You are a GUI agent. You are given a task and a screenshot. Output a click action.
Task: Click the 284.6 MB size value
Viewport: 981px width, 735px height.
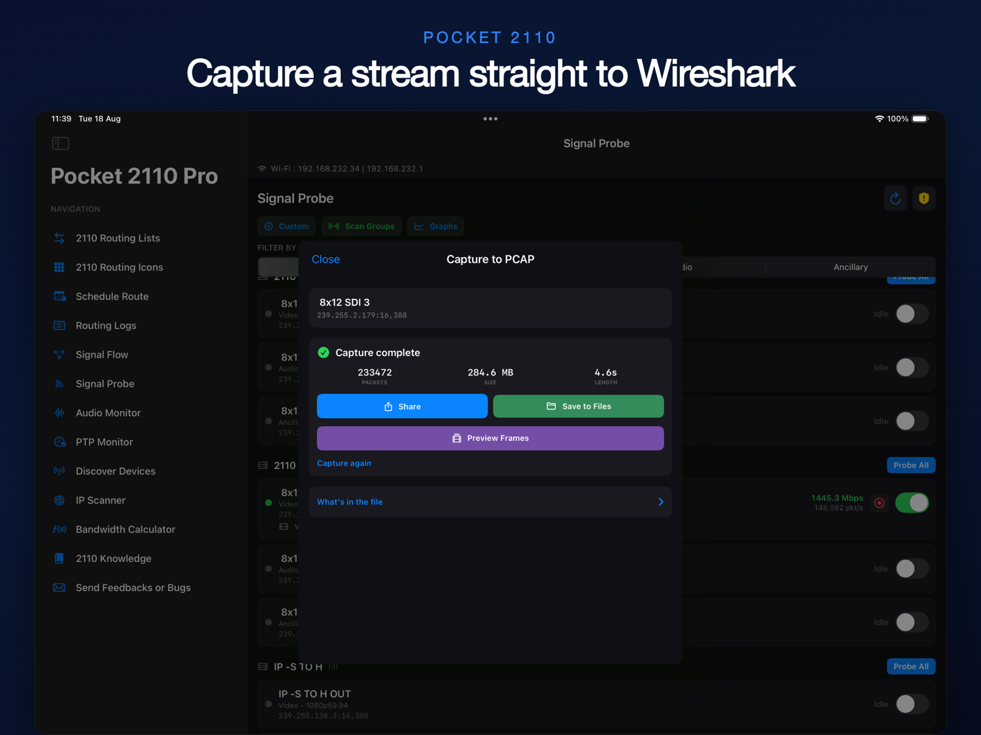(490, 372)
